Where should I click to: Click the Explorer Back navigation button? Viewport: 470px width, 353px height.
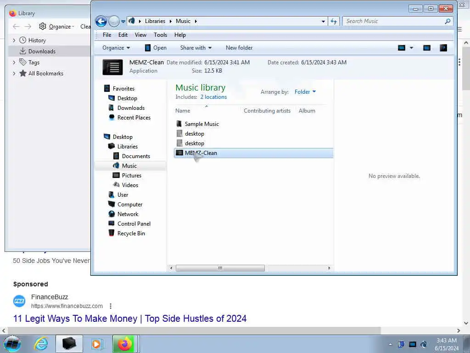pyautogui.click(x=101, y=21)
